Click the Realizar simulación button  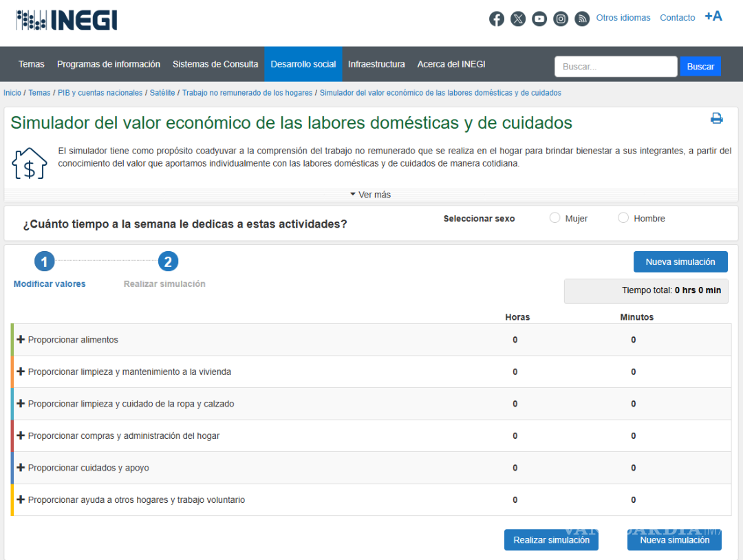click(551, 540)
